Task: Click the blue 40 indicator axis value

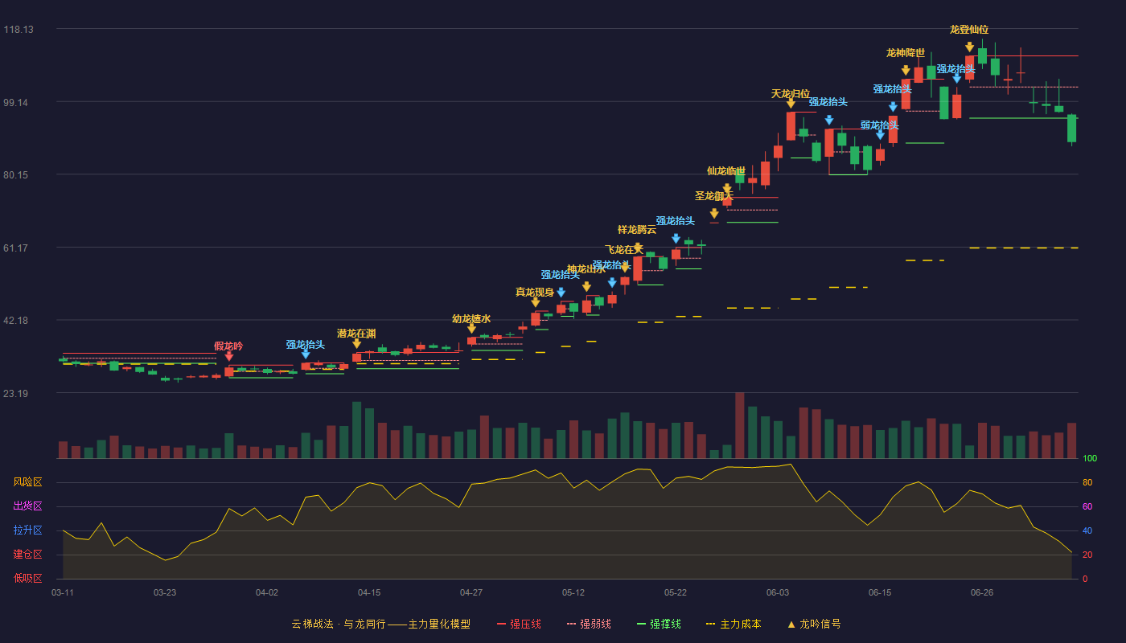Action: pos(1087,530)
